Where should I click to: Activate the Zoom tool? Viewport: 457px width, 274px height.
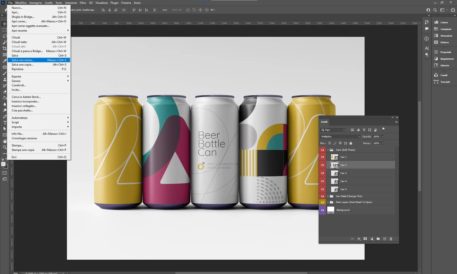pyautogui.click(x=4, y=147)
